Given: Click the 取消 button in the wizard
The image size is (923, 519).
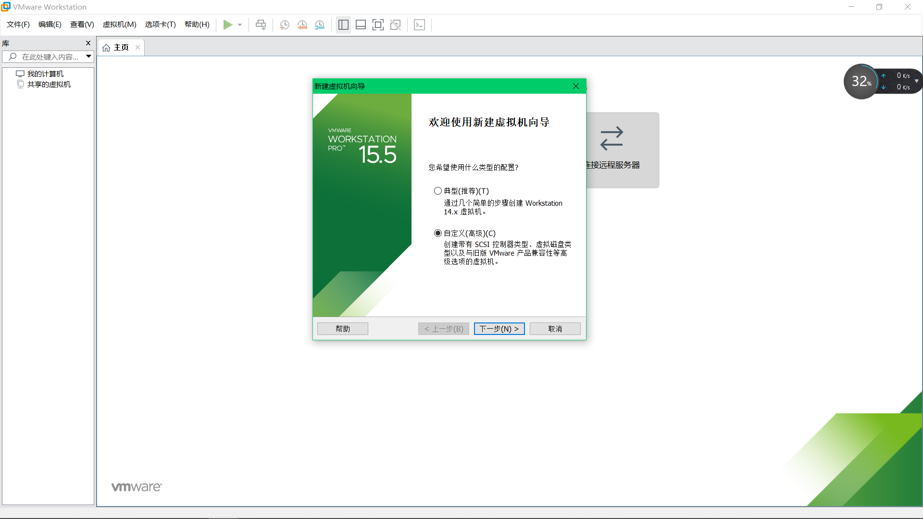Looking at the screenshot, I should (x=555, y=329).
